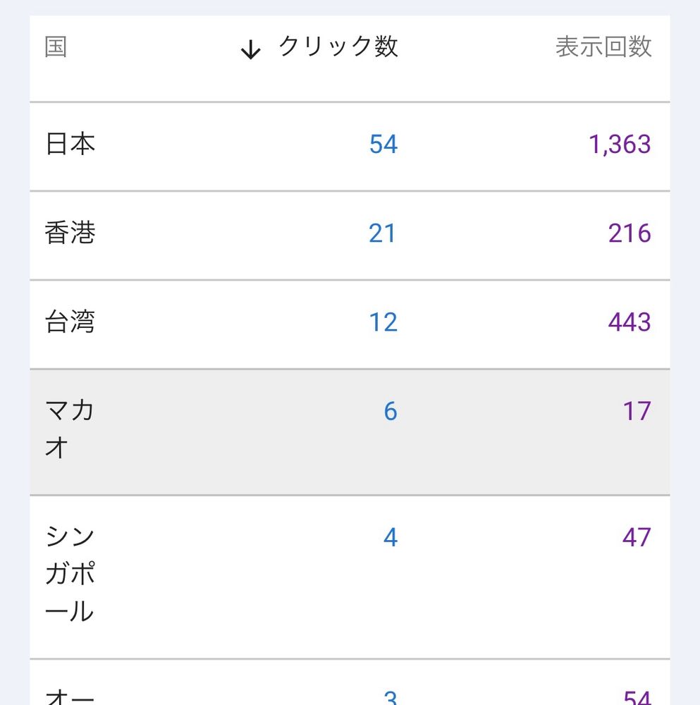Click the sort arrow beside クリック数
Image resolution: width=700 pixels, height=705 pixels.
point(250,49)
